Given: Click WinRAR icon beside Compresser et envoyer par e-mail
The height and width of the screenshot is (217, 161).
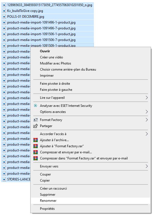Looking at the screenshot, I should pyautogui.click(x=36, y=152).
